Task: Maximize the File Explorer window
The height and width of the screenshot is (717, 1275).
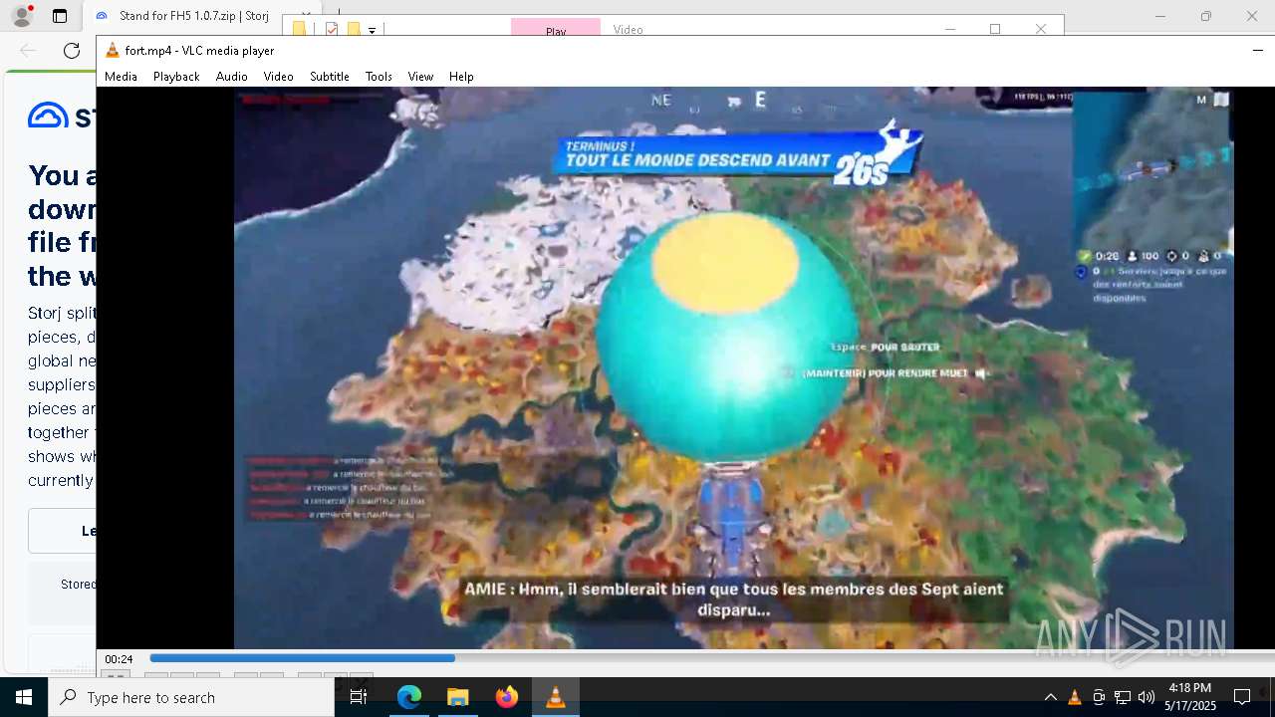Action: point(994,29)
